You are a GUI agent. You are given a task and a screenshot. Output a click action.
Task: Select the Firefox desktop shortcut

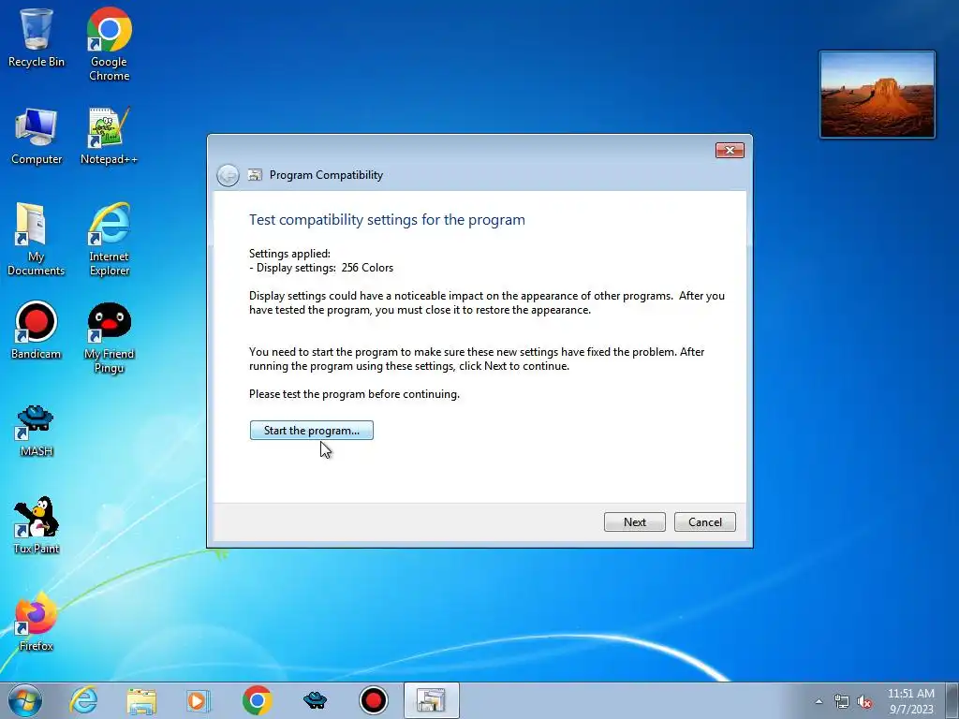37,623
